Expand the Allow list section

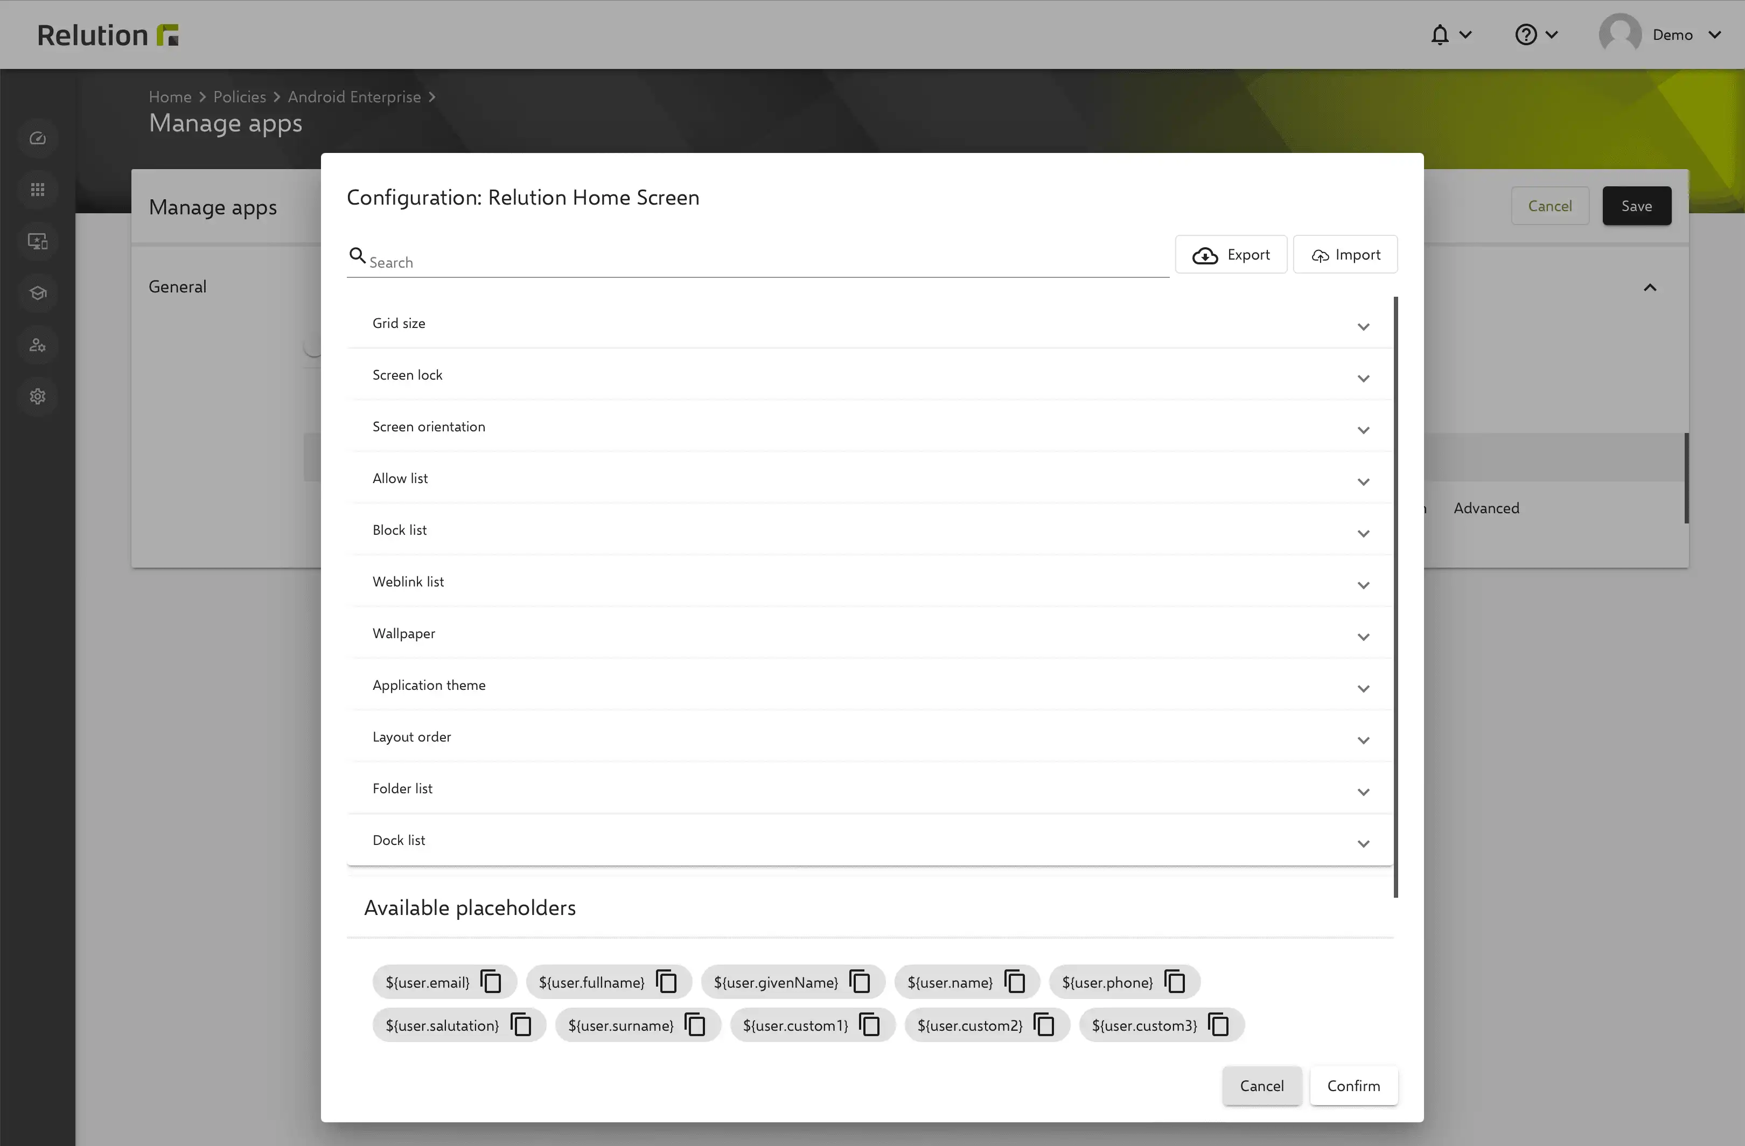pos(870,478)
